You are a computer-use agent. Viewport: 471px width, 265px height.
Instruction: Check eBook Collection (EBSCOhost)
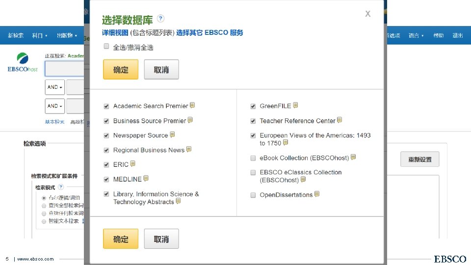point(253,158)
